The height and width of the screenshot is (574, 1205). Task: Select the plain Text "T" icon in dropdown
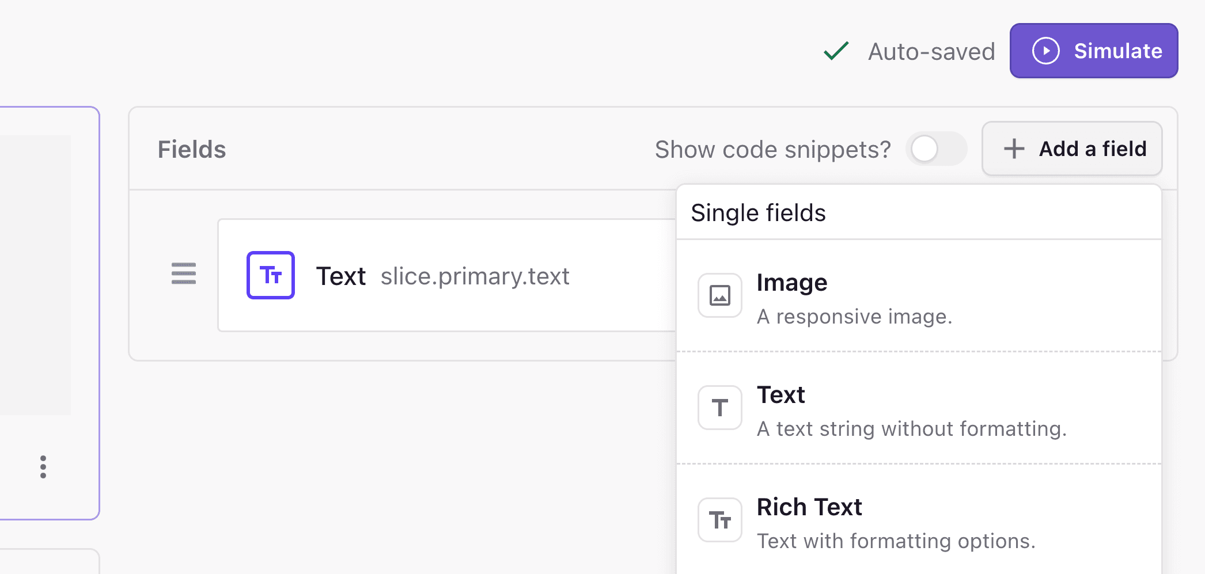click(719, 408)
